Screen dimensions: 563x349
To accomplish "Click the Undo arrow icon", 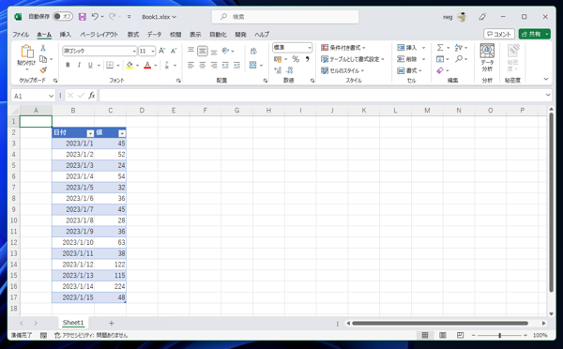I will point(95,17).
